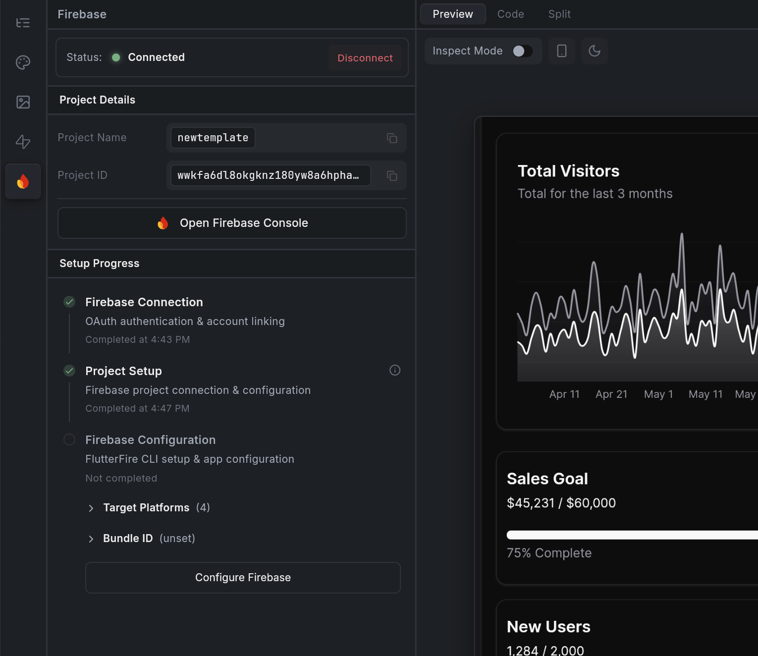Click the Disconnect button

click(x=365, y=58)
